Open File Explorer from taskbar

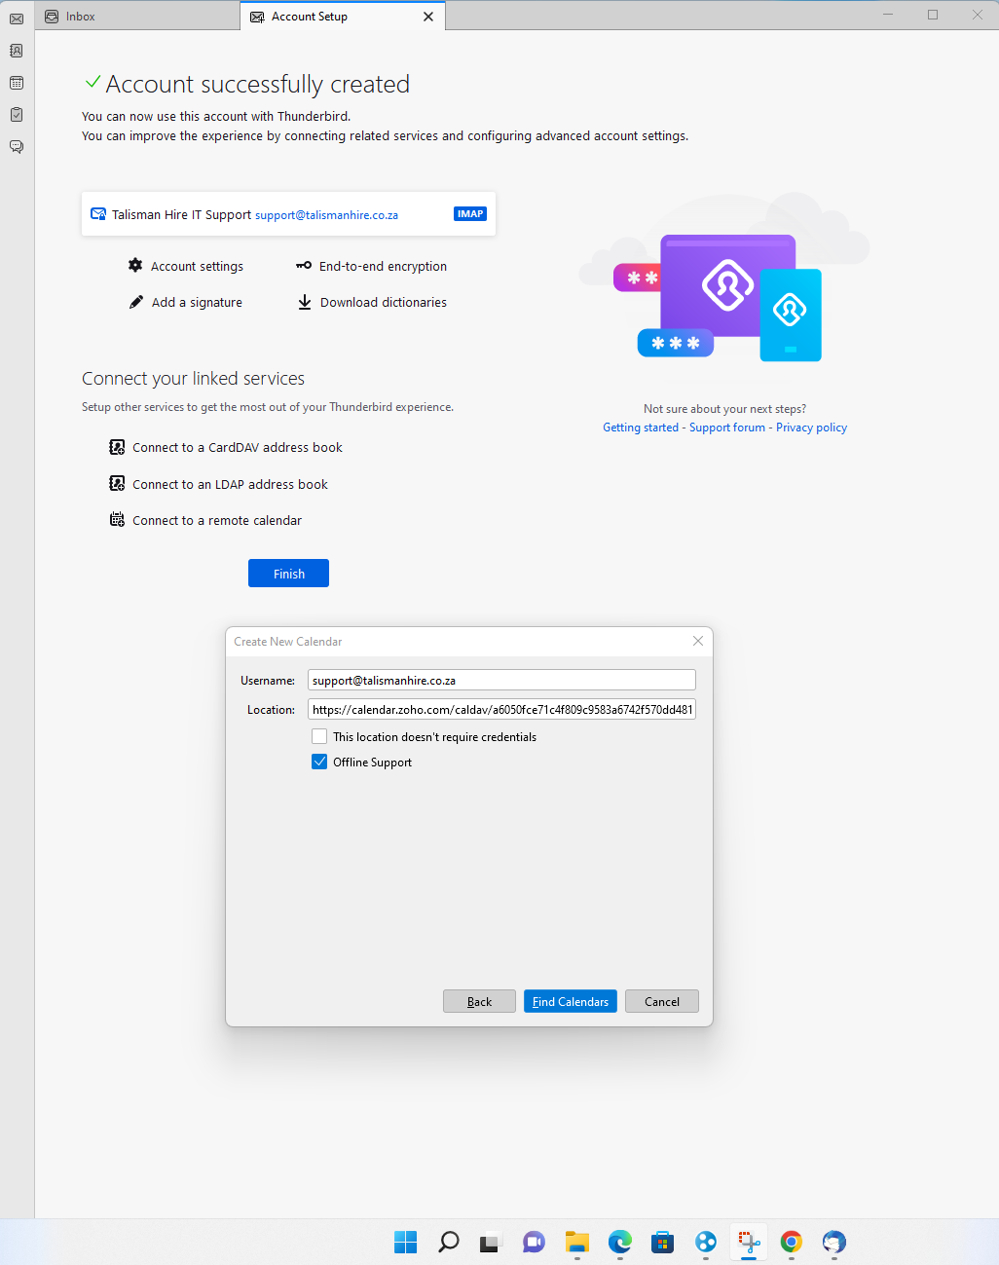577,1242
